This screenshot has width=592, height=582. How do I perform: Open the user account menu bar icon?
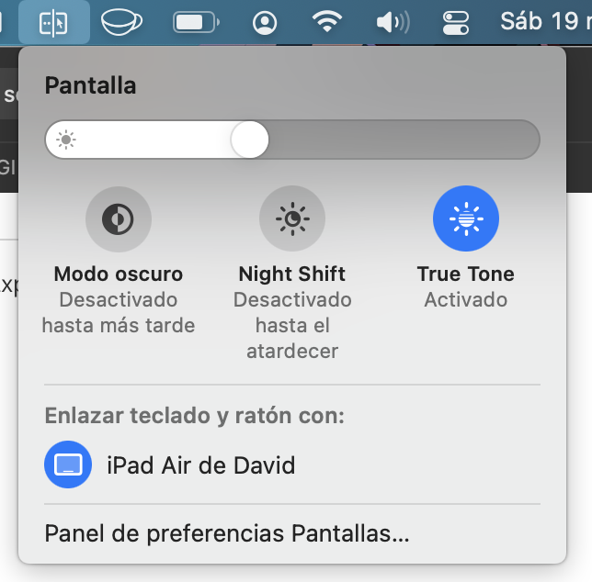(265, 23)
